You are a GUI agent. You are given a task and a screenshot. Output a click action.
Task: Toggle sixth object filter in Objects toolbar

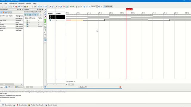point(38,15)
